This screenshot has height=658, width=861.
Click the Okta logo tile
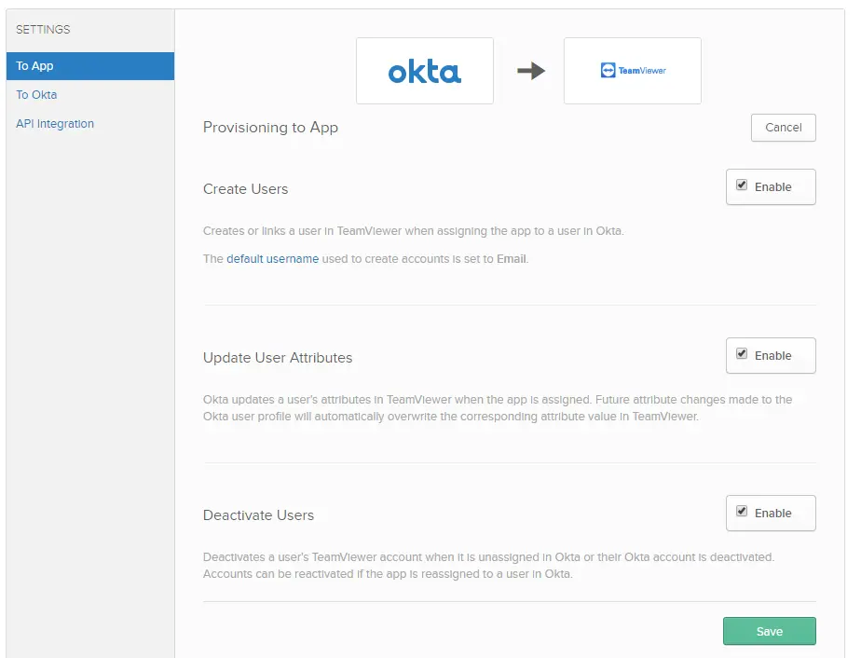click(425, 71)
